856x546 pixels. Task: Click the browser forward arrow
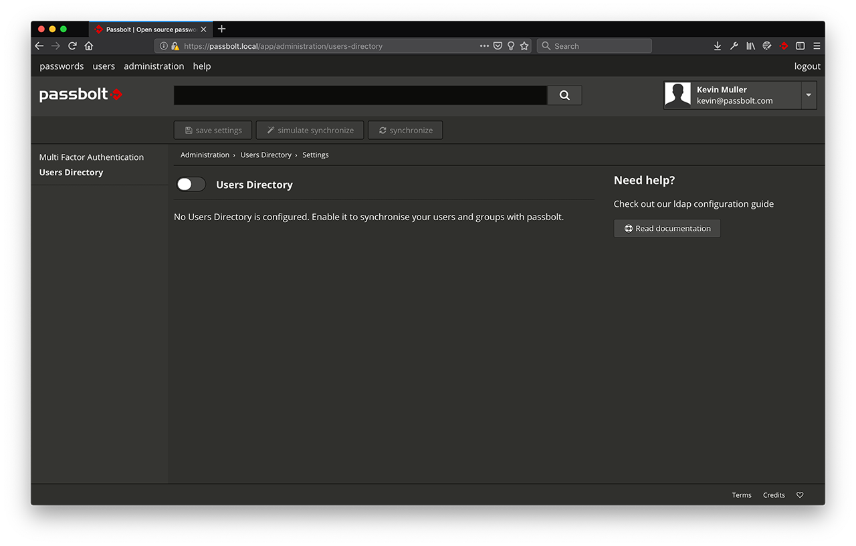tap(56, 46)
